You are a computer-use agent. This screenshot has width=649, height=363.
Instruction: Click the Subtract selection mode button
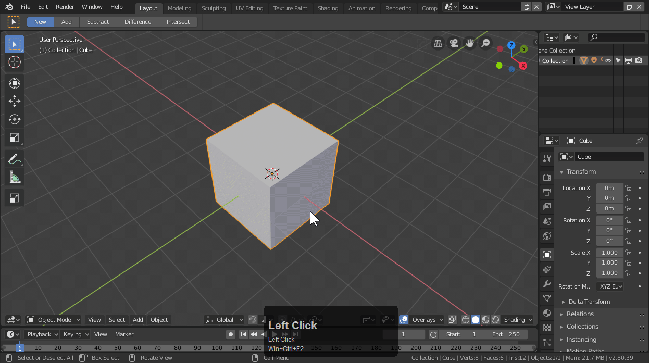point(98,22)
